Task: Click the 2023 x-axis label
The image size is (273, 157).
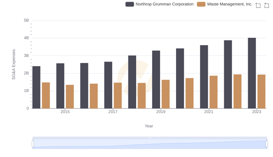Action: [x=257, y=112]
